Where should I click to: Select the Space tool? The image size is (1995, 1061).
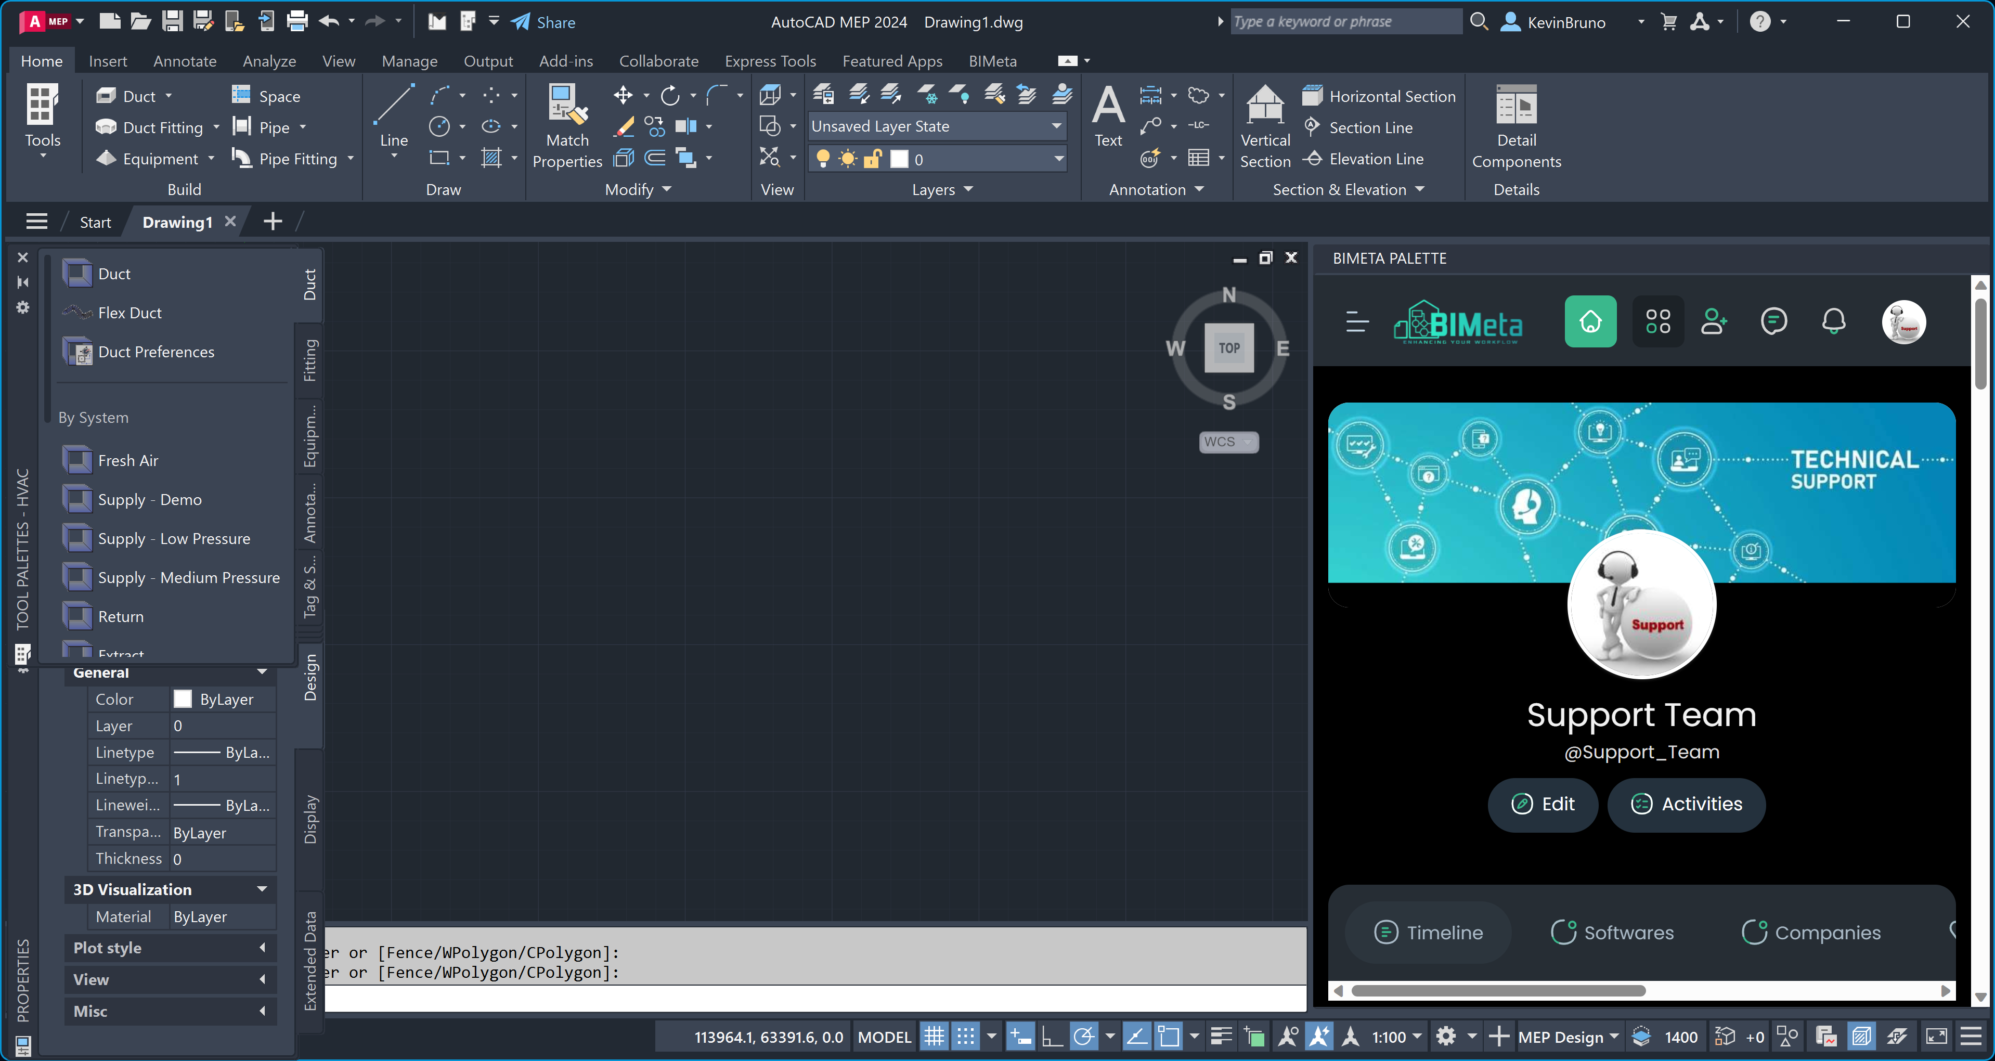[x=266, y=96]
